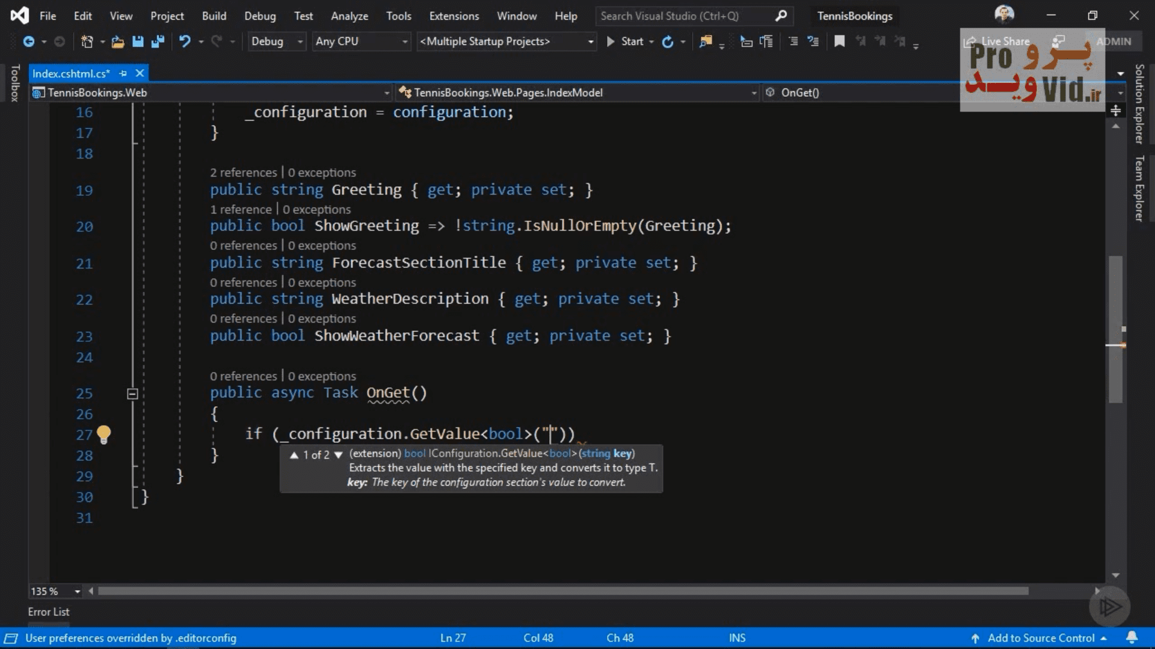
Task: Open the Toolbox side panel
Action: click(15, 83)
